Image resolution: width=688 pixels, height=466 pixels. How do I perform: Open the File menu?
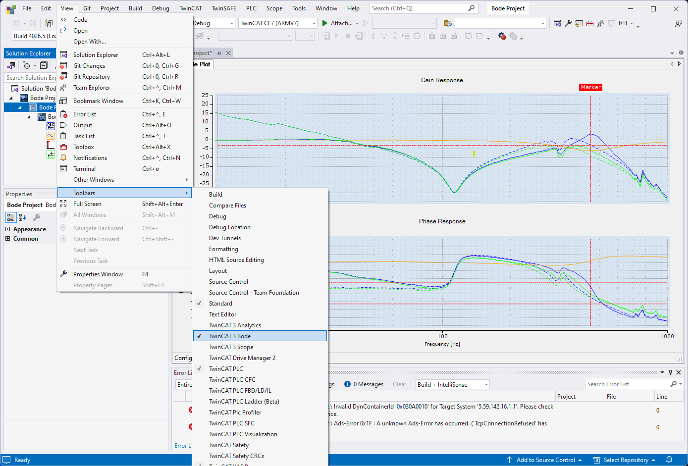pyautogui.click(x=27, y=8)
